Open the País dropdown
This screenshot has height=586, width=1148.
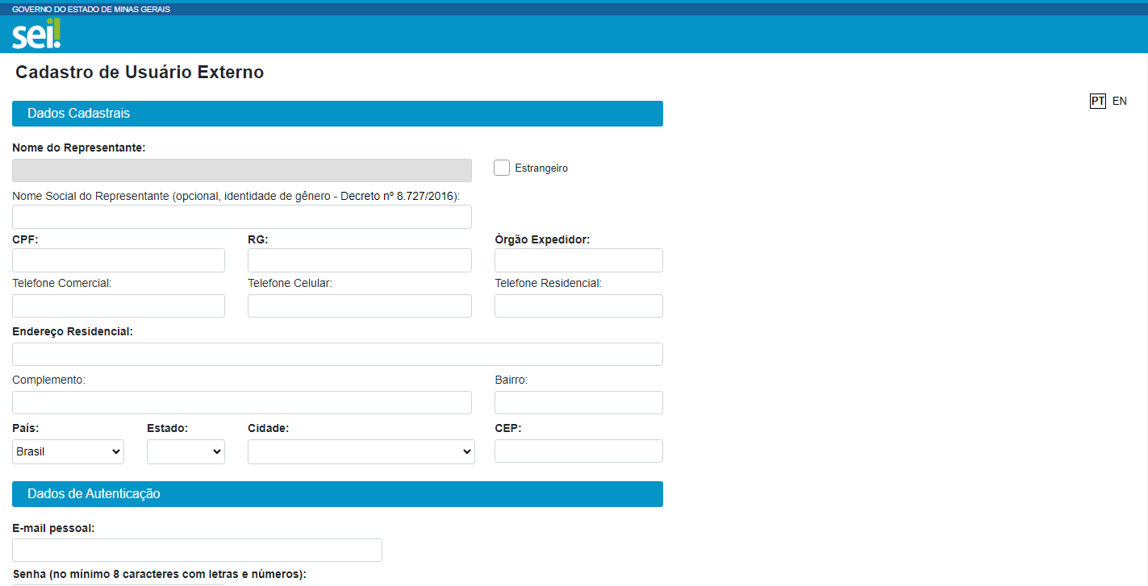(x=69, y=451)
